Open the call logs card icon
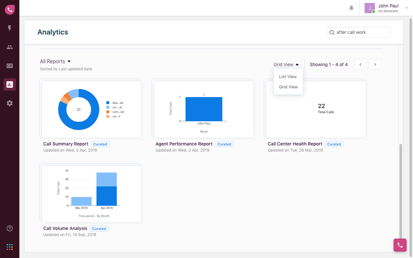The image size is (413, 258). [x=10, y=66]
